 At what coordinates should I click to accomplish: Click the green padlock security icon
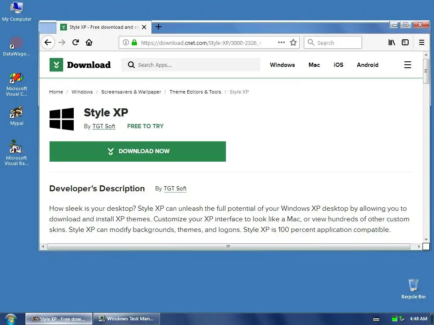click(134, 43)
